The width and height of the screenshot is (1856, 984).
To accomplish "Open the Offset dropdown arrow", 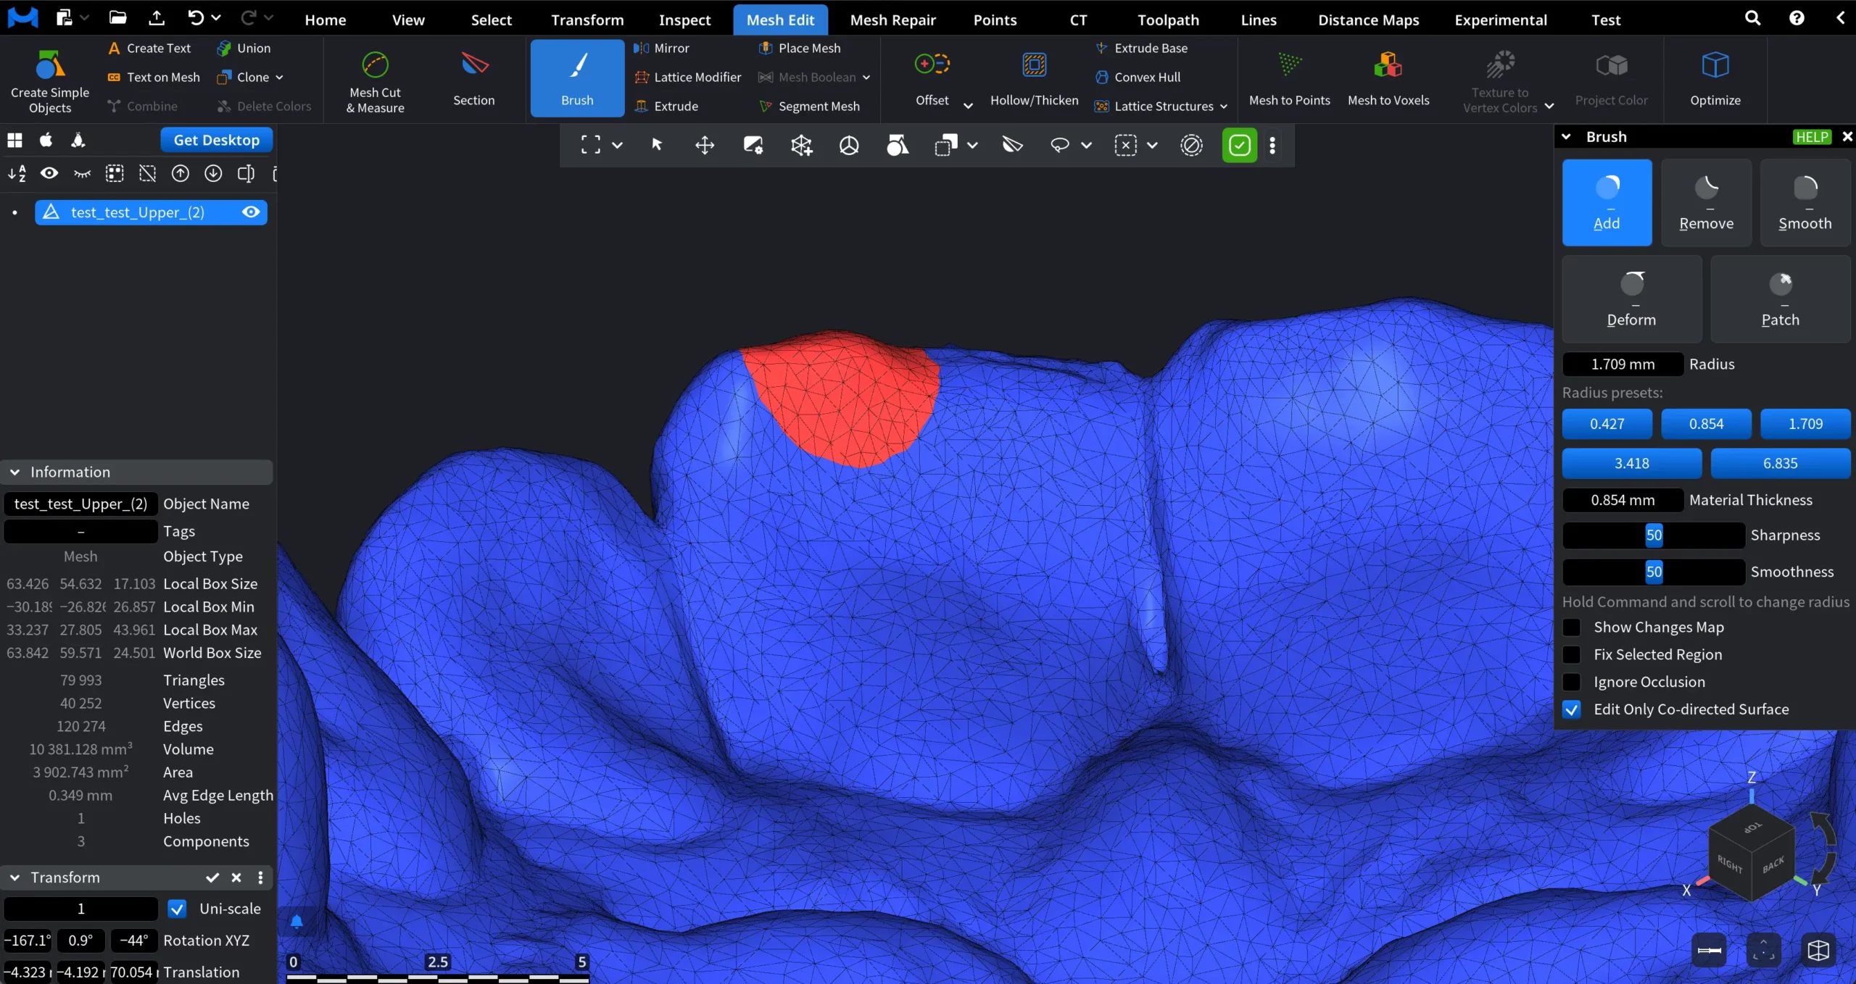I will [969, 104].
